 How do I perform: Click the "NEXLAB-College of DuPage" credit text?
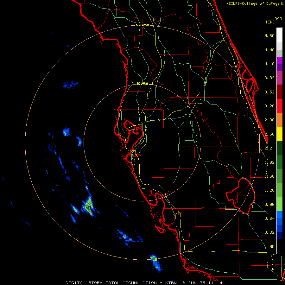tap(253, 3)
